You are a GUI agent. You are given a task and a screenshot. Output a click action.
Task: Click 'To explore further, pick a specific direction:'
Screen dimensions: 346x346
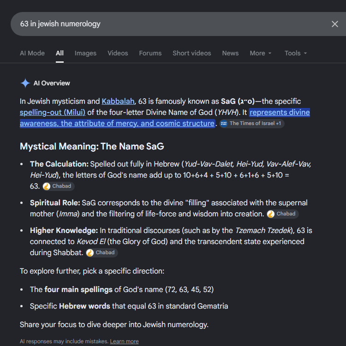click(x=92, y=271)
